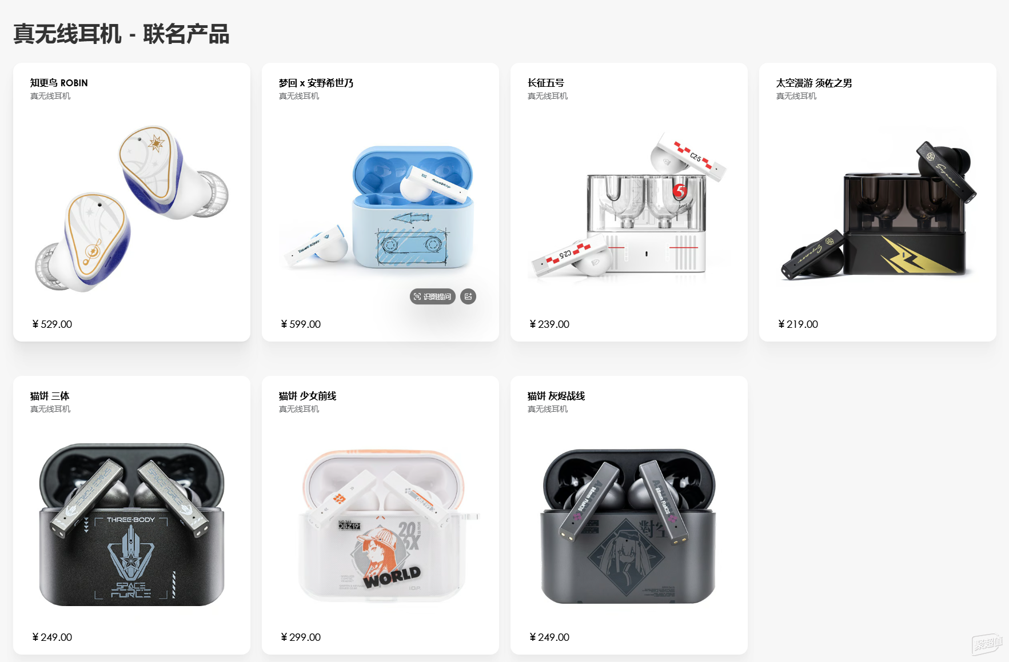Click the image edit icon beside 识图提问
The height and width of the screenshot is (662, 1009).
(468, 296)
